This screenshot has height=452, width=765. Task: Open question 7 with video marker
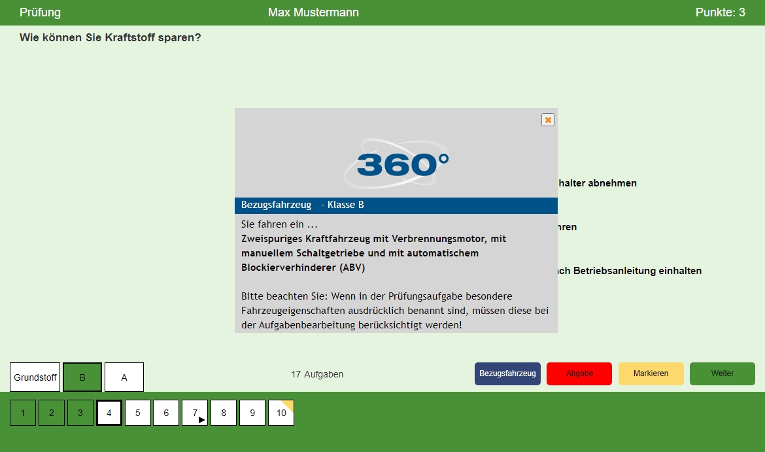(195, 413)
